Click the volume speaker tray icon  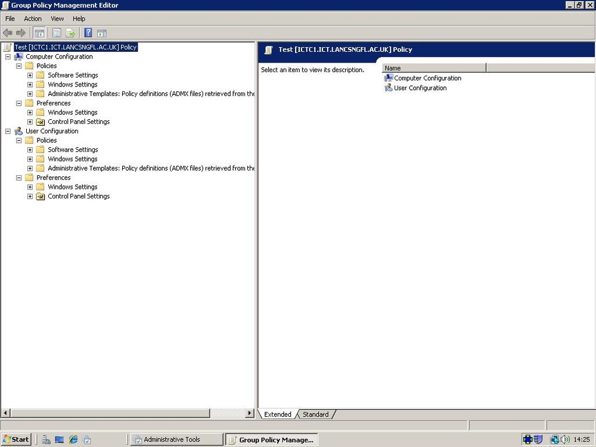click(x=565, y=439)
